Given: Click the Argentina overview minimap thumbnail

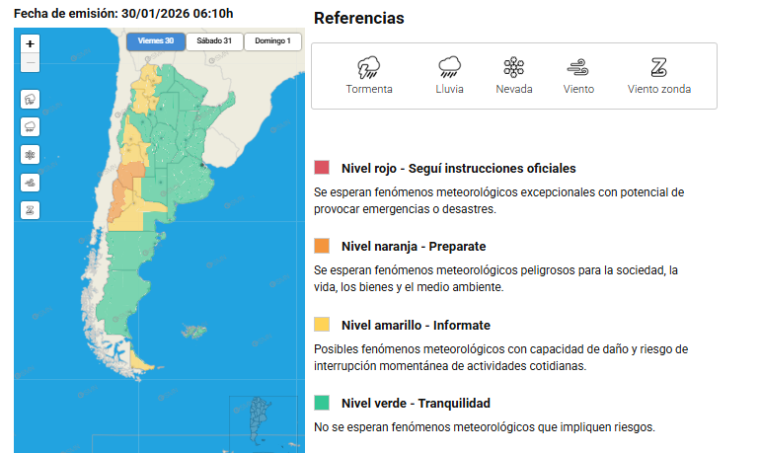Looking at the screenshot, I should pyautogui.click(x=264, y=421).
